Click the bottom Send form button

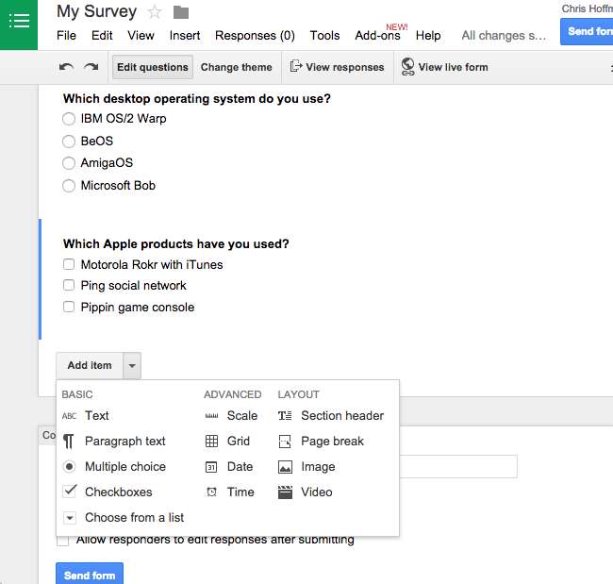[90, 575]
